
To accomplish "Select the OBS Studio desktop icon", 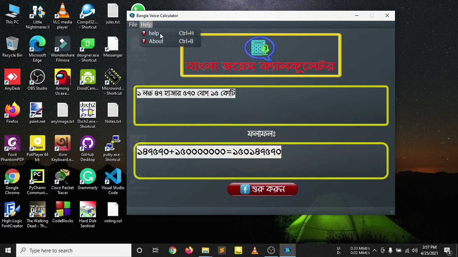I will [x=38, y=80].
